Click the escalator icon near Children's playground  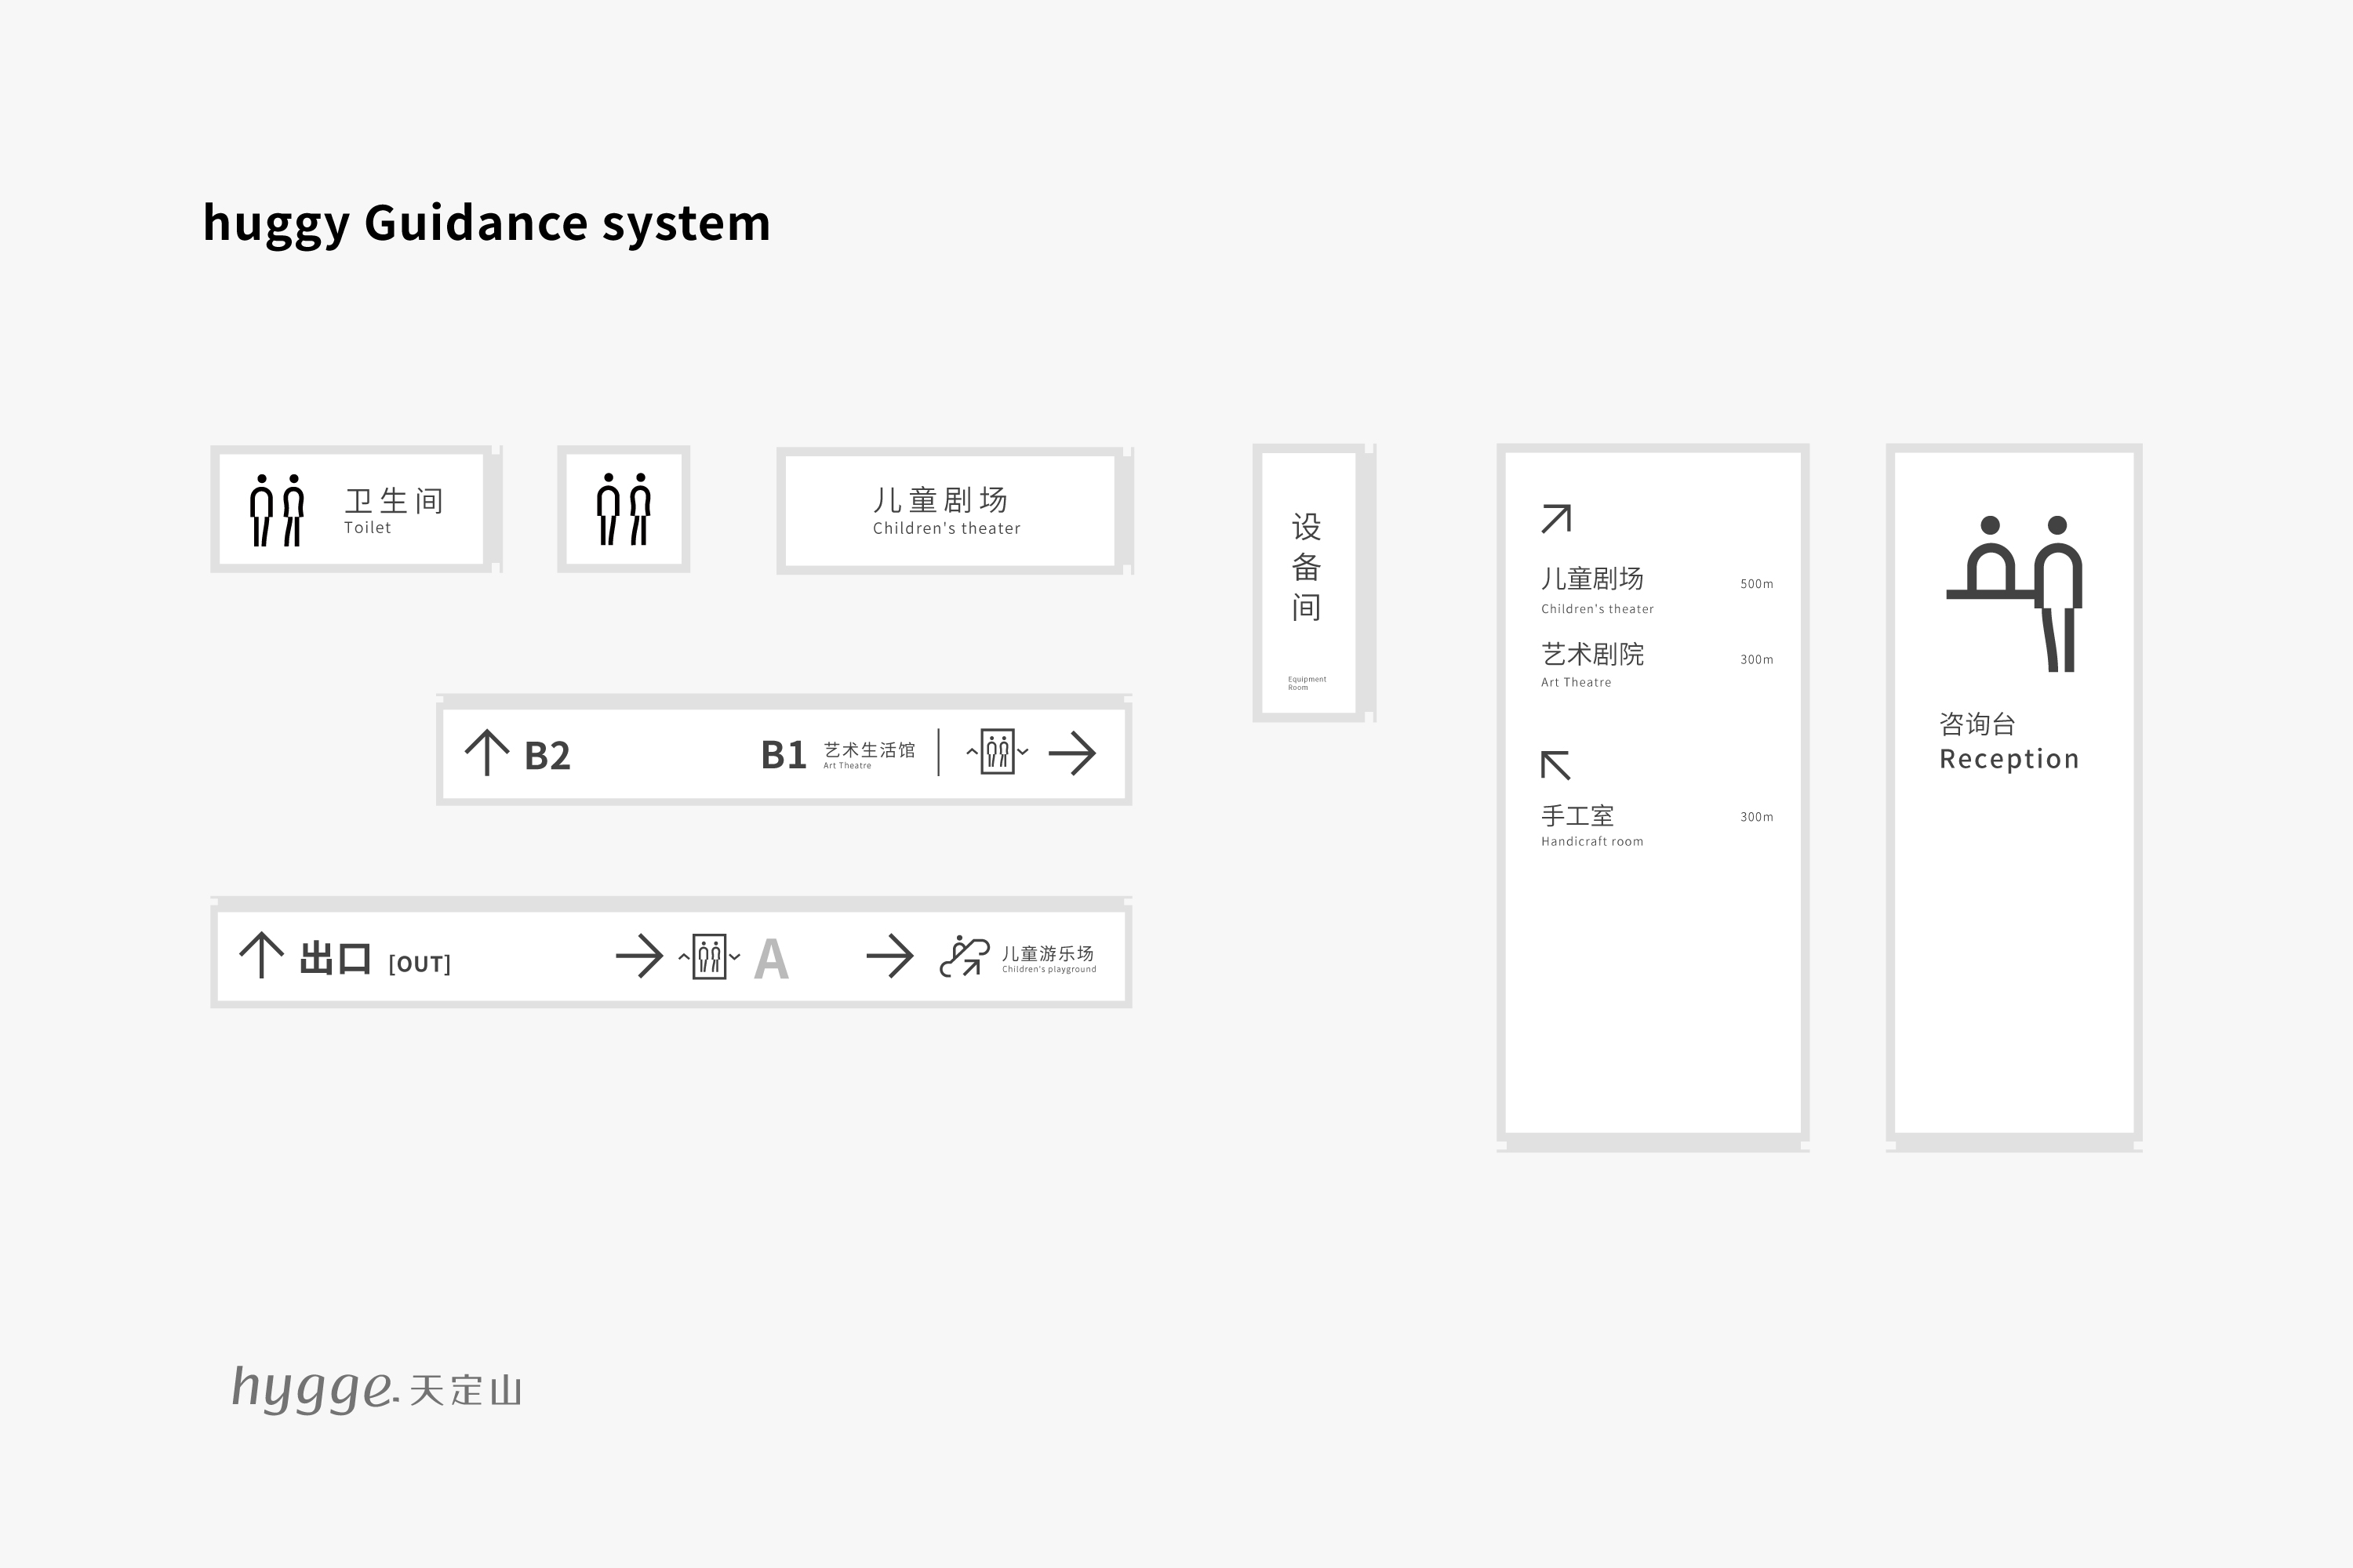coord(965,956)
